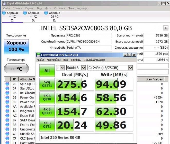Click the -- °C temperature button
170x144 pixels.
click(x=16, y=69)
